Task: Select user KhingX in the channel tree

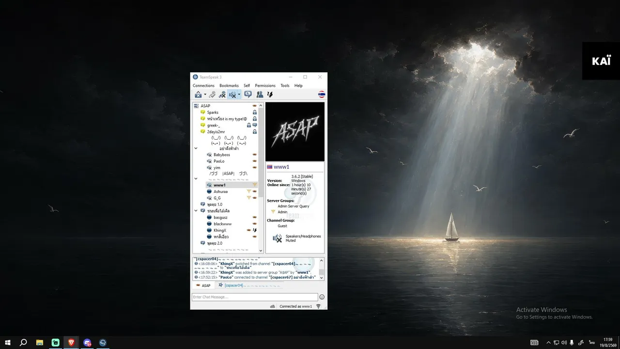Action: pos(220,230)
